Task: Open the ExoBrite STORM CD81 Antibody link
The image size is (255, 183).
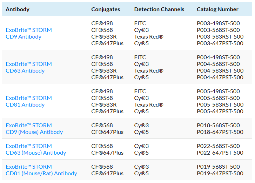Action: tap(29, 101)
